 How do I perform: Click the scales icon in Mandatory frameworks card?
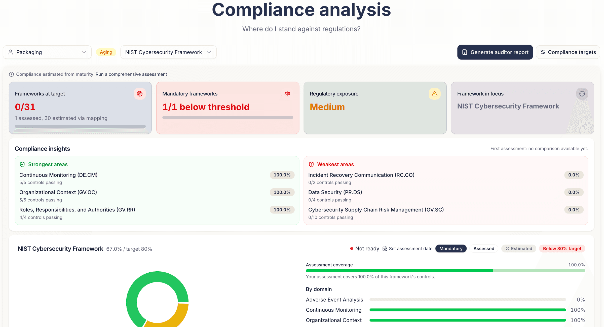[x=287, y=94]
